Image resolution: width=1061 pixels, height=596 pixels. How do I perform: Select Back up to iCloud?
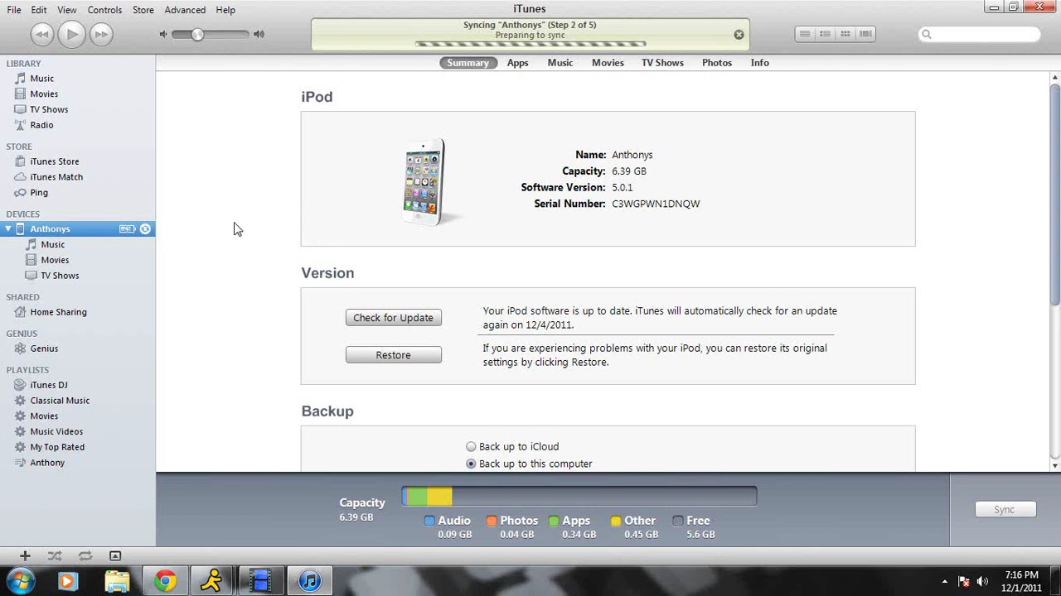471,446
